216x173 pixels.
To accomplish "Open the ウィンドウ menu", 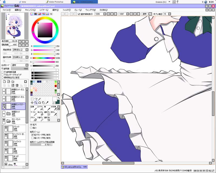I will [x=90, y=10].
